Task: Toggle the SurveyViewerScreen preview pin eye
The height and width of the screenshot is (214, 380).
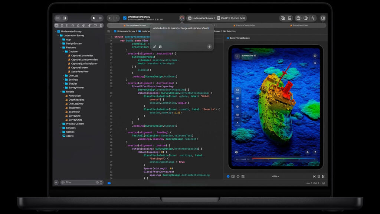Action: click(x=228, y=38)
